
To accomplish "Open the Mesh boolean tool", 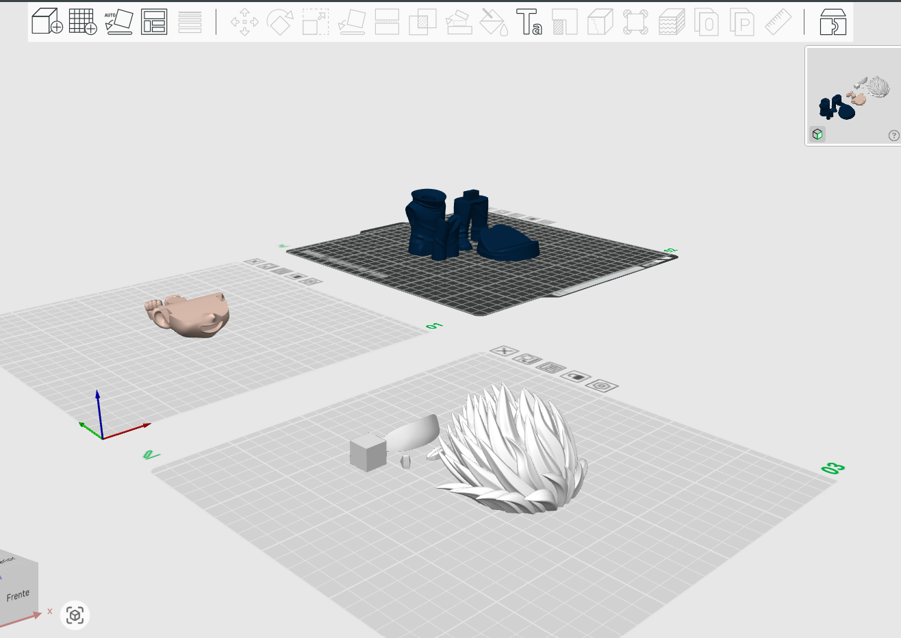I will pos(422,22).
